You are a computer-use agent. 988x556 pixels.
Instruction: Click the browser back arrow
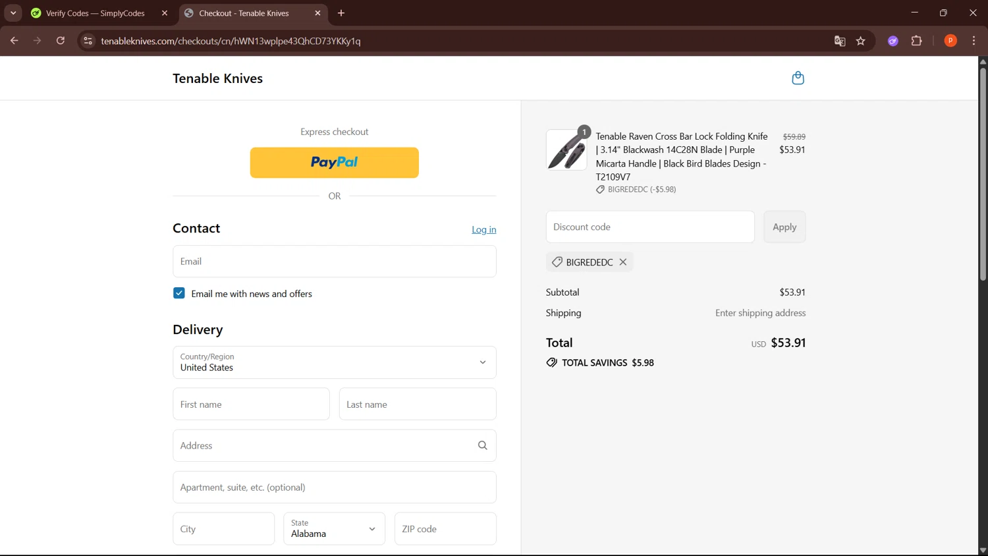tap(14, 41)
